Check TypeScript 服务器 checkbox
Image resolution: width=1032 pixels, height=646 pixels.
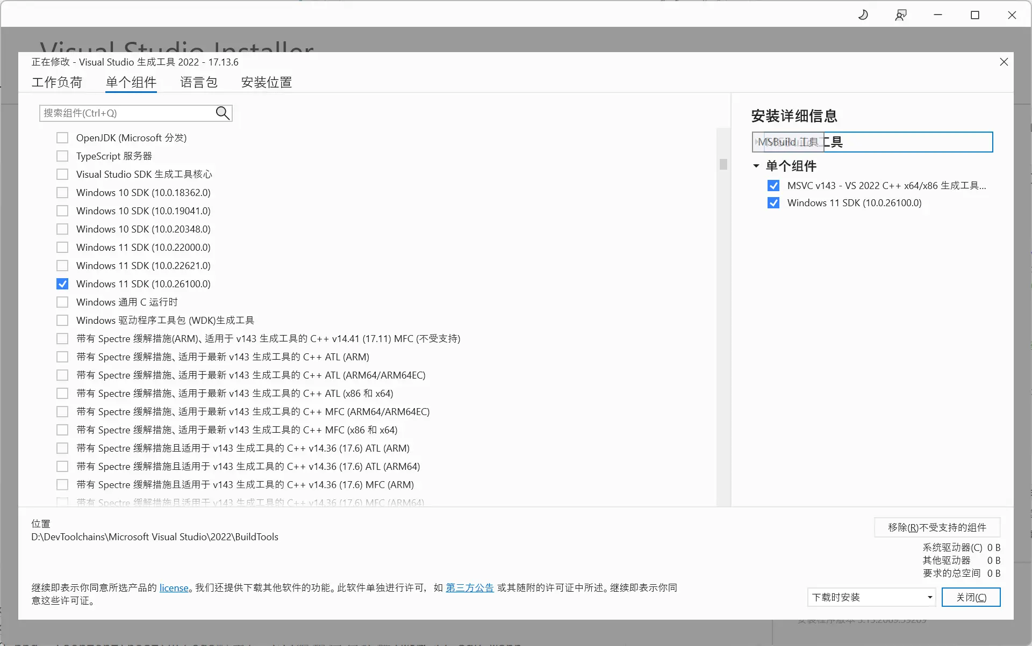(62, 156)
